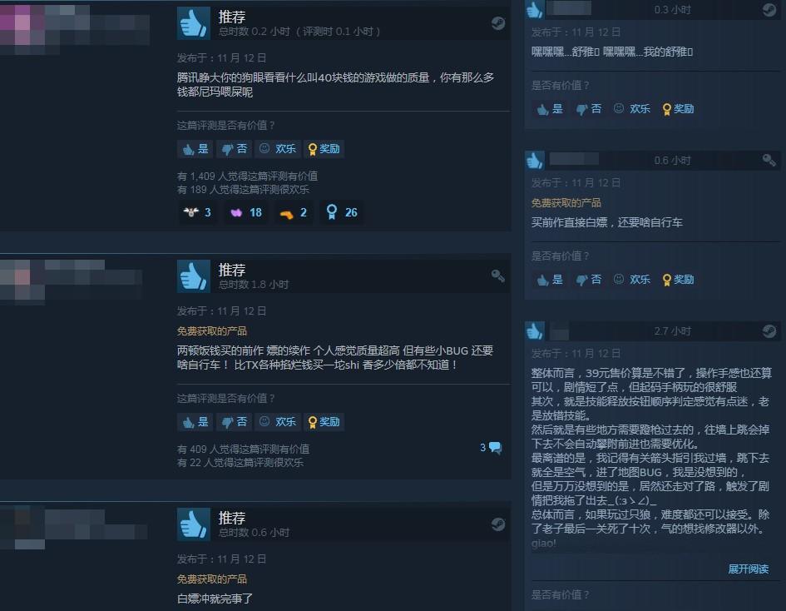Viewport: 786px width, 611px height.
Task: Click the key icon on the 0.6 小时 sidebar review
Action: click(x=769, y=160)
